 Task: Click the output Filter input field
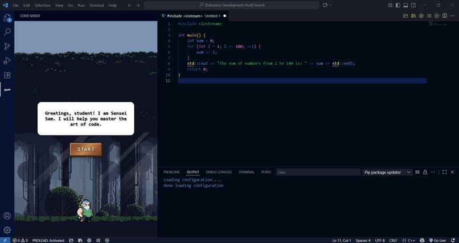[x=318, y=172]
